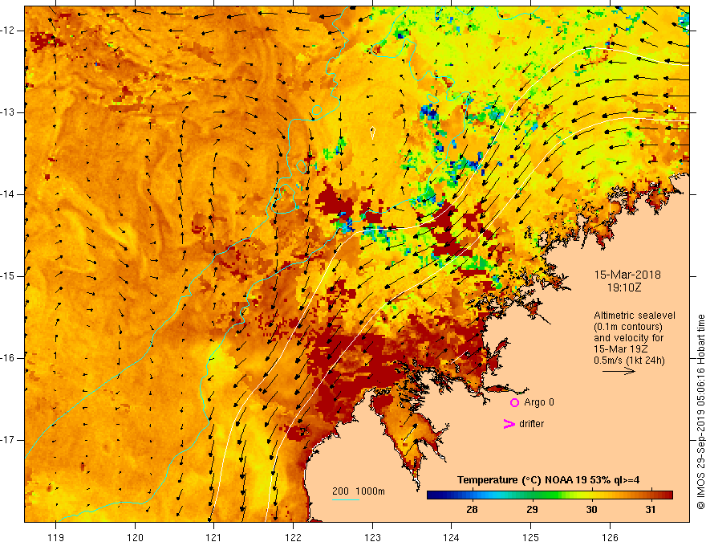The height and width of the screenshot is (546, 706).
Task: Click the latitude axis label "-14"
Action: tap(8, 194)
